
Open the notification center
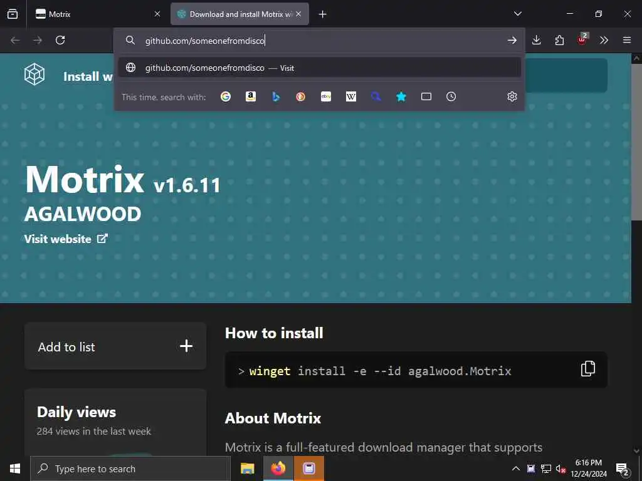623,468
